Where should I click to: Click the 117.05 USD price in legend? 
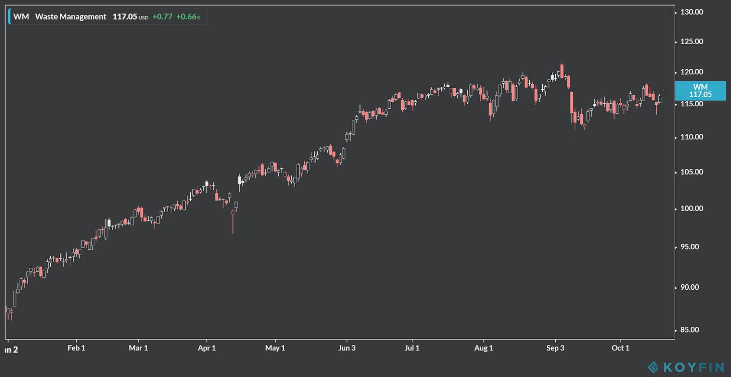coord(131,17)
